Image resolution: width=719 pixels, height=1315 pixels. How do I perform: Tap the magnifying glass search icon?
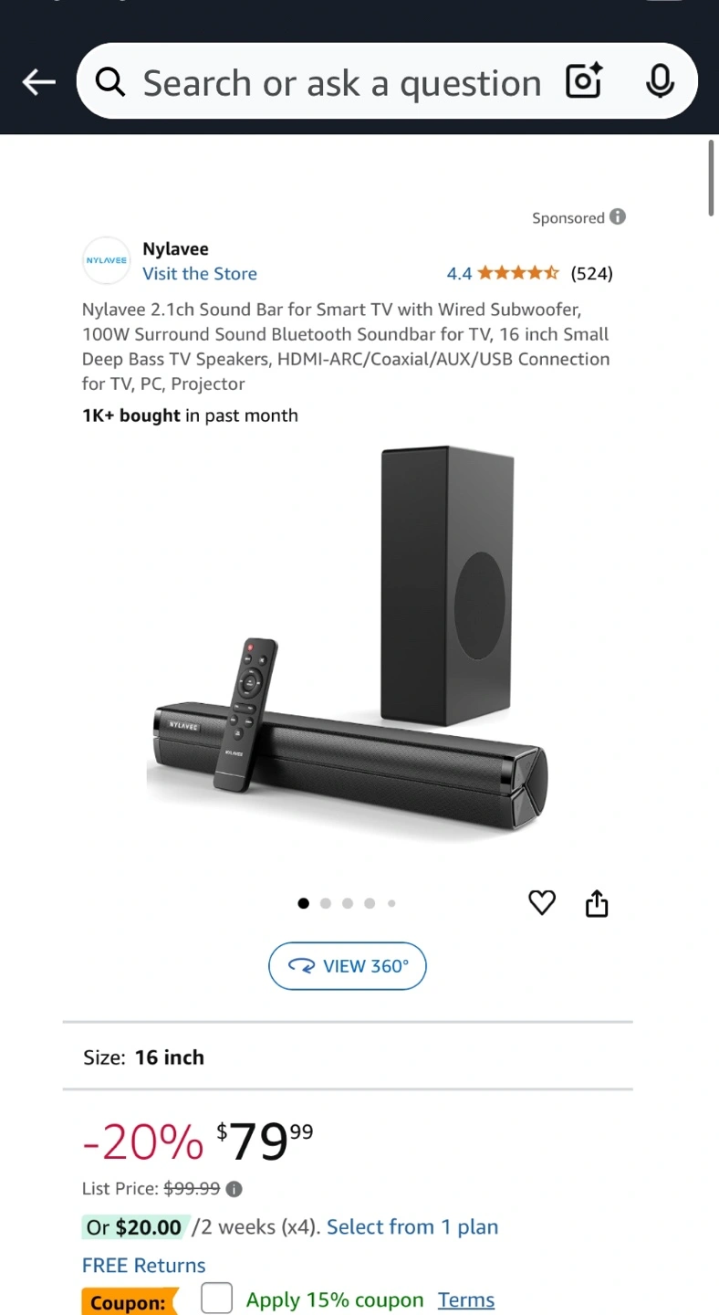[x=110, y=82]
